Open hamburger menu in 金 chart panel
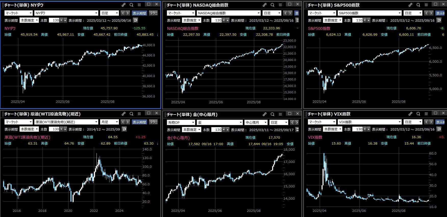The height and width of the screenshot is (217, 447). click(x=280, y=114)
